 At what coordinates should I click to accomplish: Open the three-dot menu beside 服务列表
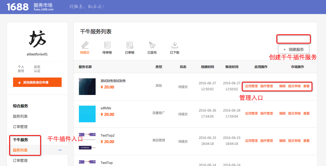60,150
